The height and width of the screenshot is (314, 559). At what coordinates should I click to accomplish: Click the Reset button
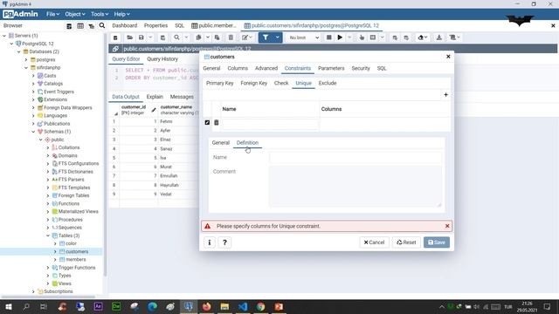pos(406,242)
